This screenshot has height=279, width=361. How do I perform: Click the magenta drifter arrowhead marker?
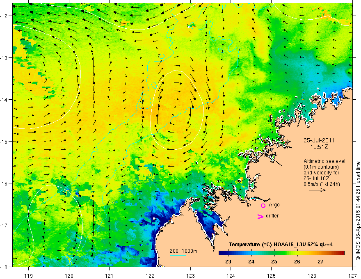[x=260, y=216]
